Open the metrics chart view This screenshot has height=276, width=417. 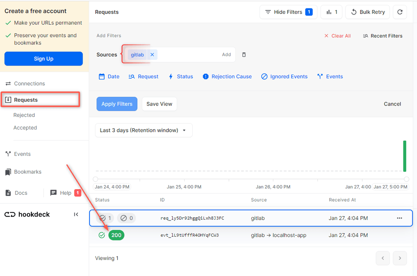331,12
